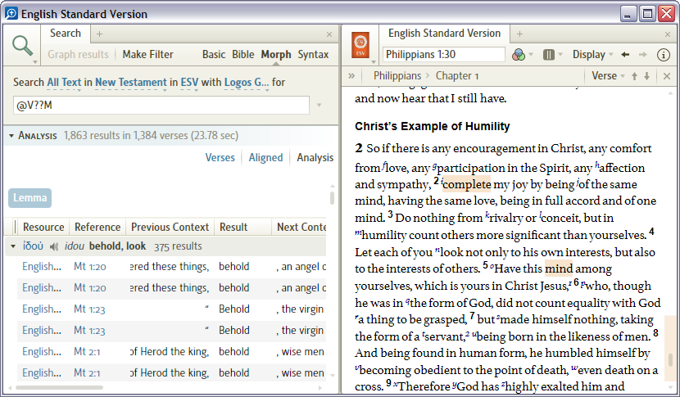
Task: Play pronunciation speaker icon for ἰδού
Action: click(x=54, y=246)
